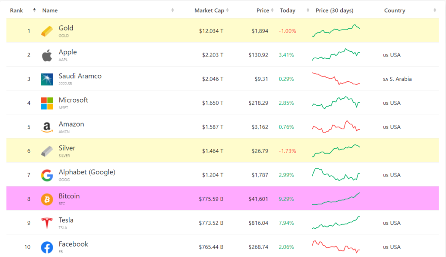Click the Tesla logo icon
Screen dimensions: 446x257
[x=47, y=223]
